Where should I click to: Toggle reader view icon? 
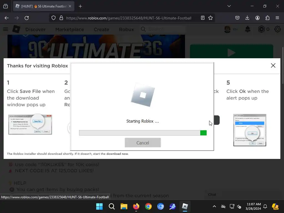click(203, 18)
